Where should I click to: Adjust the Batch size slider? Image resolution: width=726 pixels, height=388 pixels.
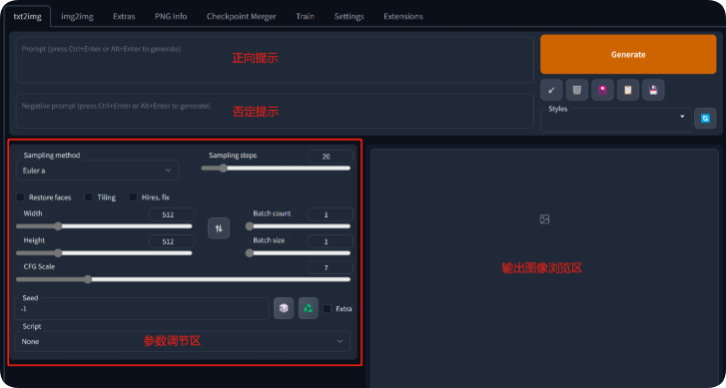coord(298,253)
